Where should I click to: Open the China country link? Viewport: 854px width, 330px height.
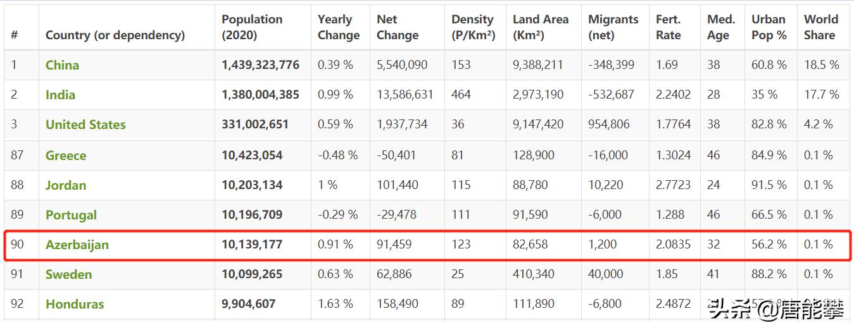[x=62, y=65]
